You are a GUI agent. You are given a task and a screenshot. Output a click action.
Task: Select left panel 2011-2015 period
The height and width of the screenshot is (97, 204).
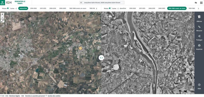[43, 8]
